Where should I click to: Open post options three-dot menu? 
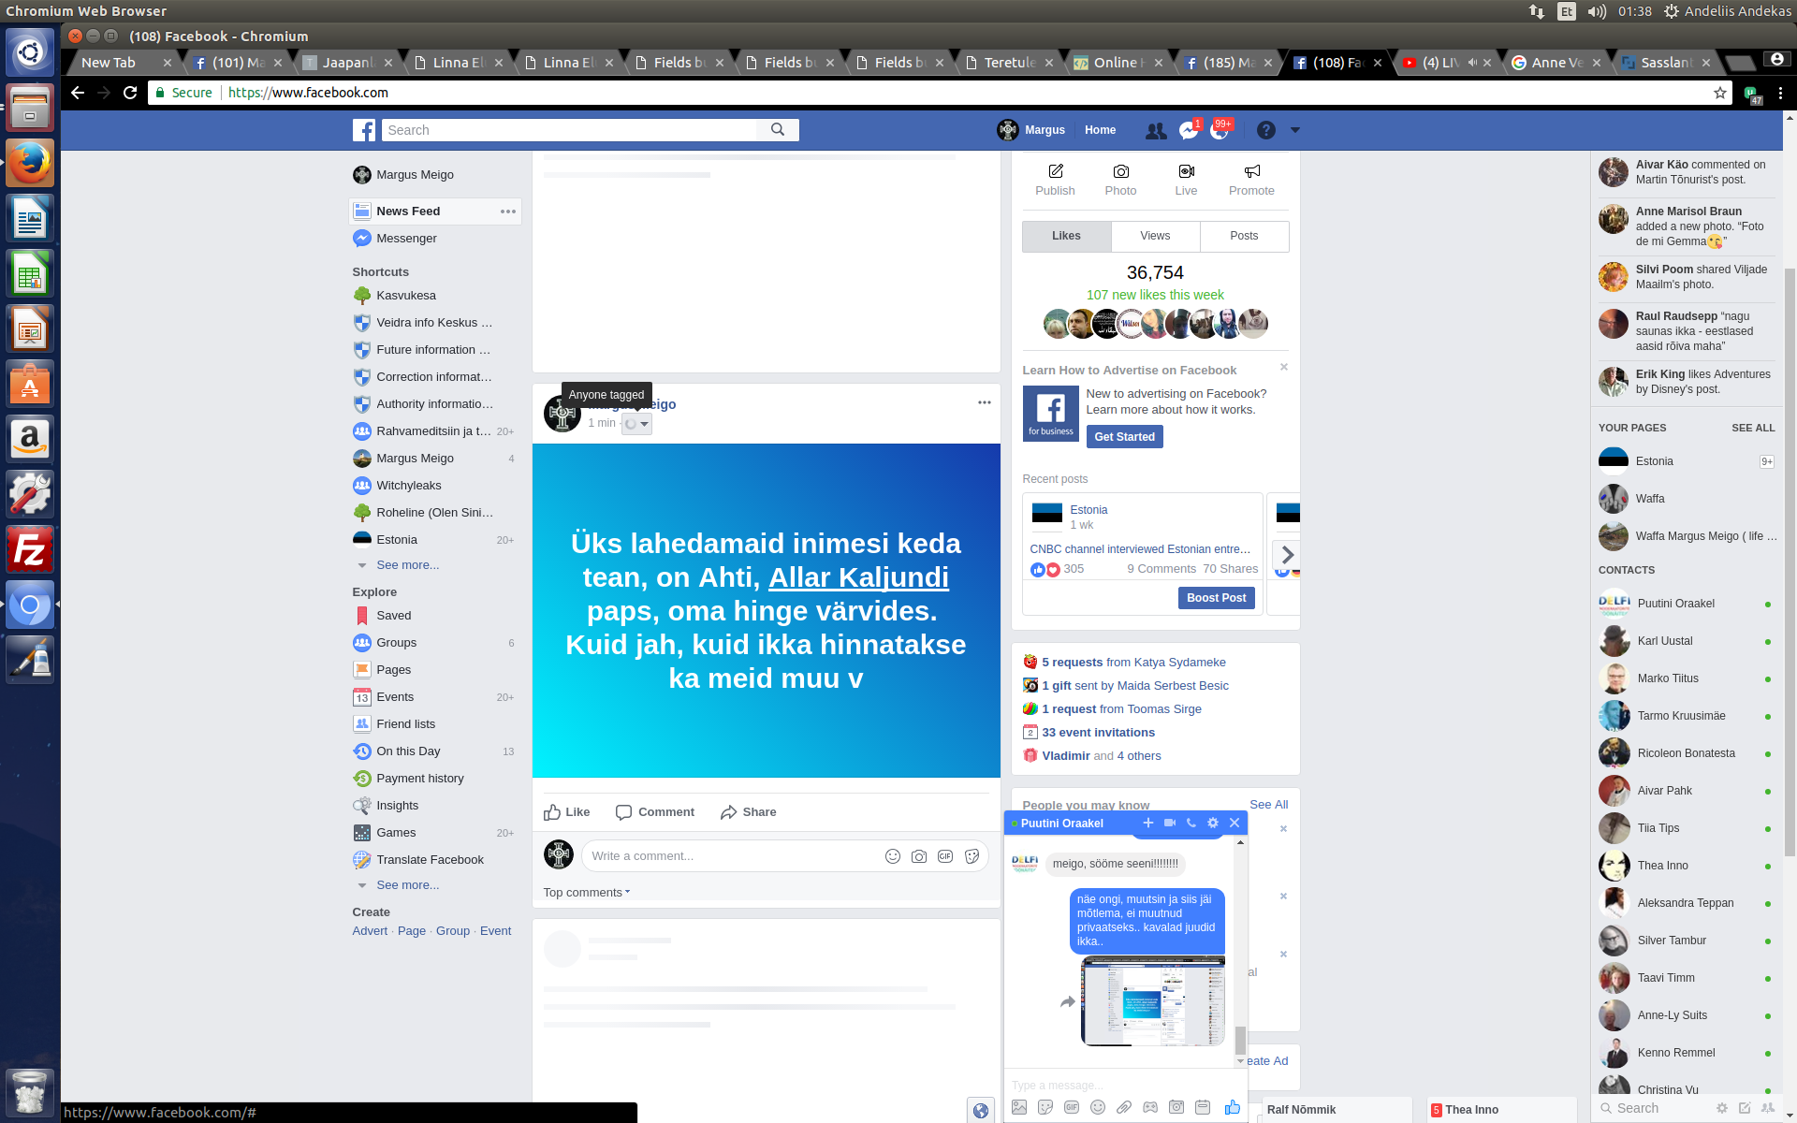click(x=984, y=402)
